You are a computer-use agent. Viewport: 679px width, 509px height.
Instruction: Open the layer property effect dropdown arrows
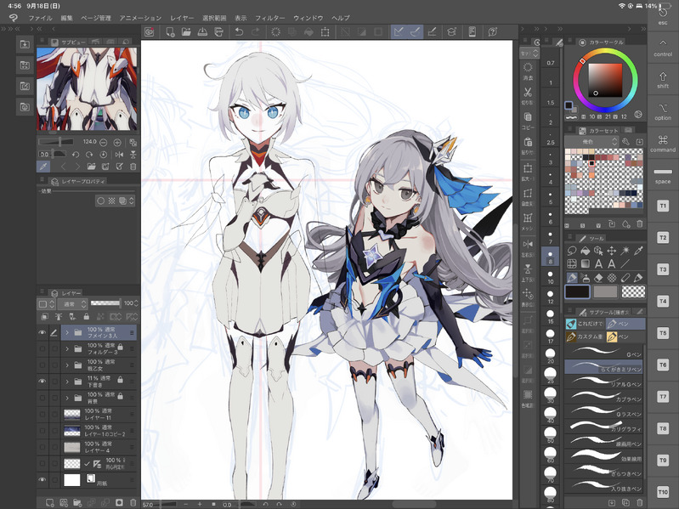coord(132,201)
